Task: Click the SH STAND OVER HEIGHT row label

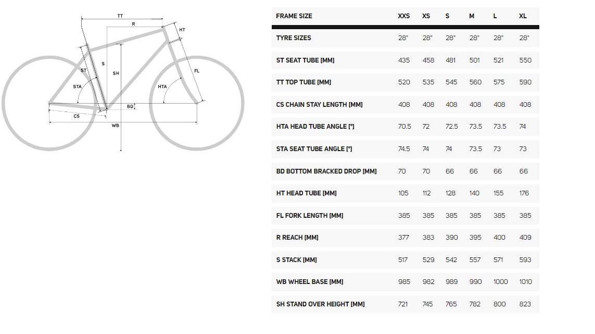Action: click(x=320, y=304)
